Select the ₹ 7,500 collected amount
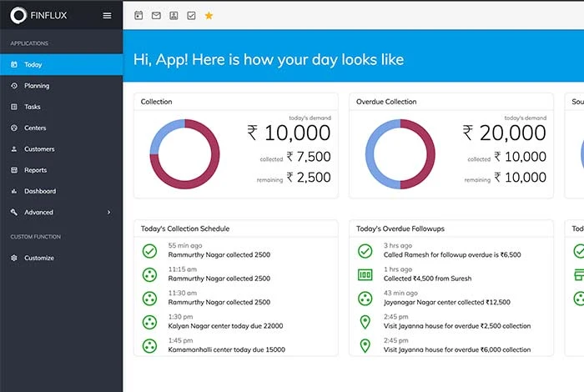The image size is (584, 392). point(309,157)
